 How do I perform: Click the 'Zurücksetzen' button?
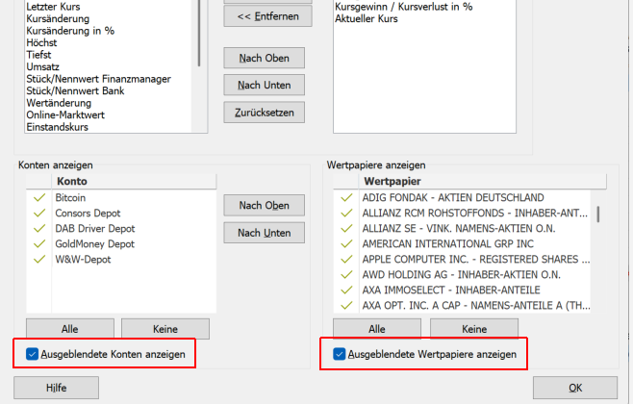tap(264, 113)
